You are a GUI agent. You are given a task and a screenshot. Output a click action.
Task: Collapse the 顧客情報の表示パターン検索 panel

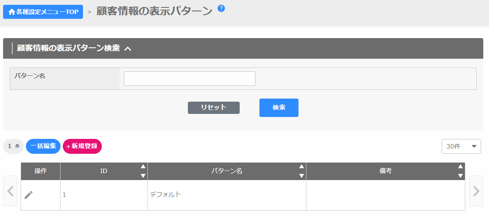[x=128, y=49]
